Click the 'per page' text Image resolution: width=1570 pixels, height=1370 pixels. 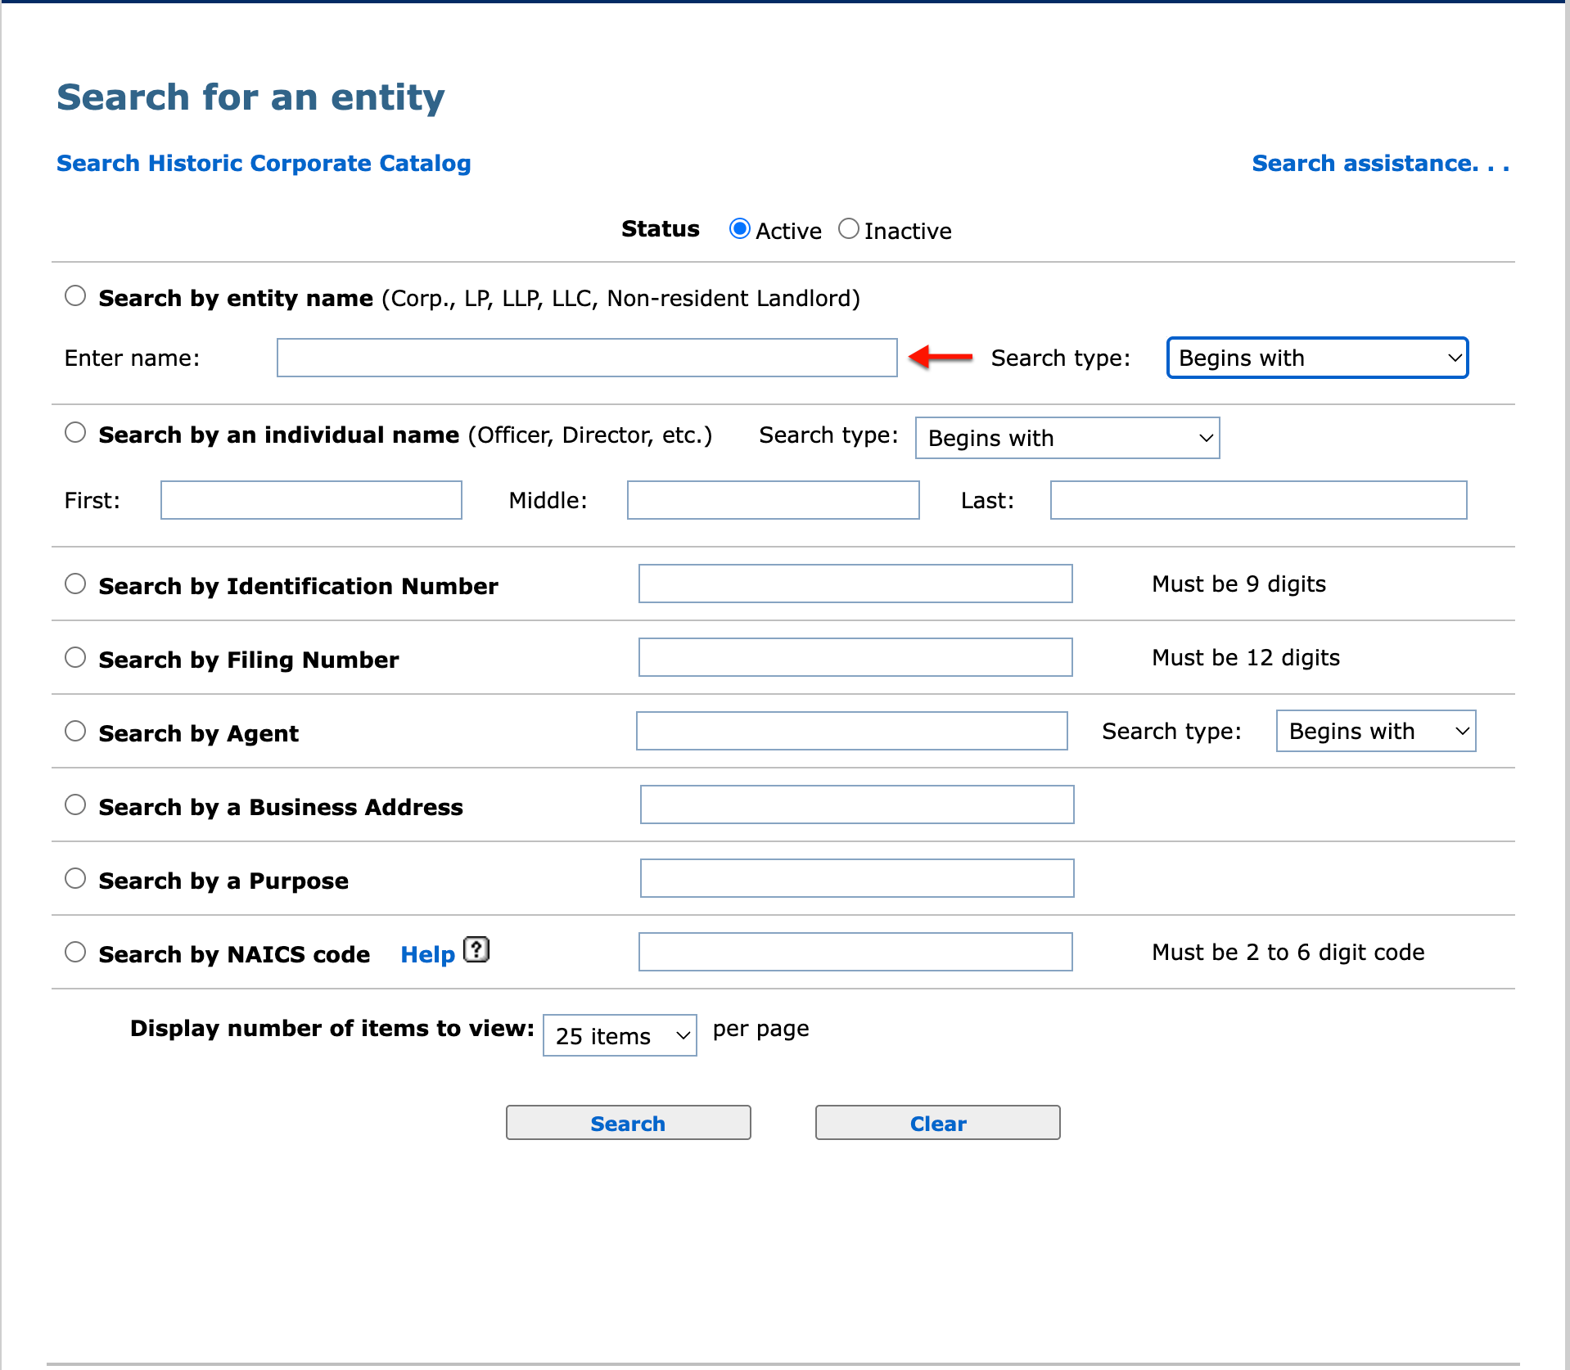point(761,1030)
